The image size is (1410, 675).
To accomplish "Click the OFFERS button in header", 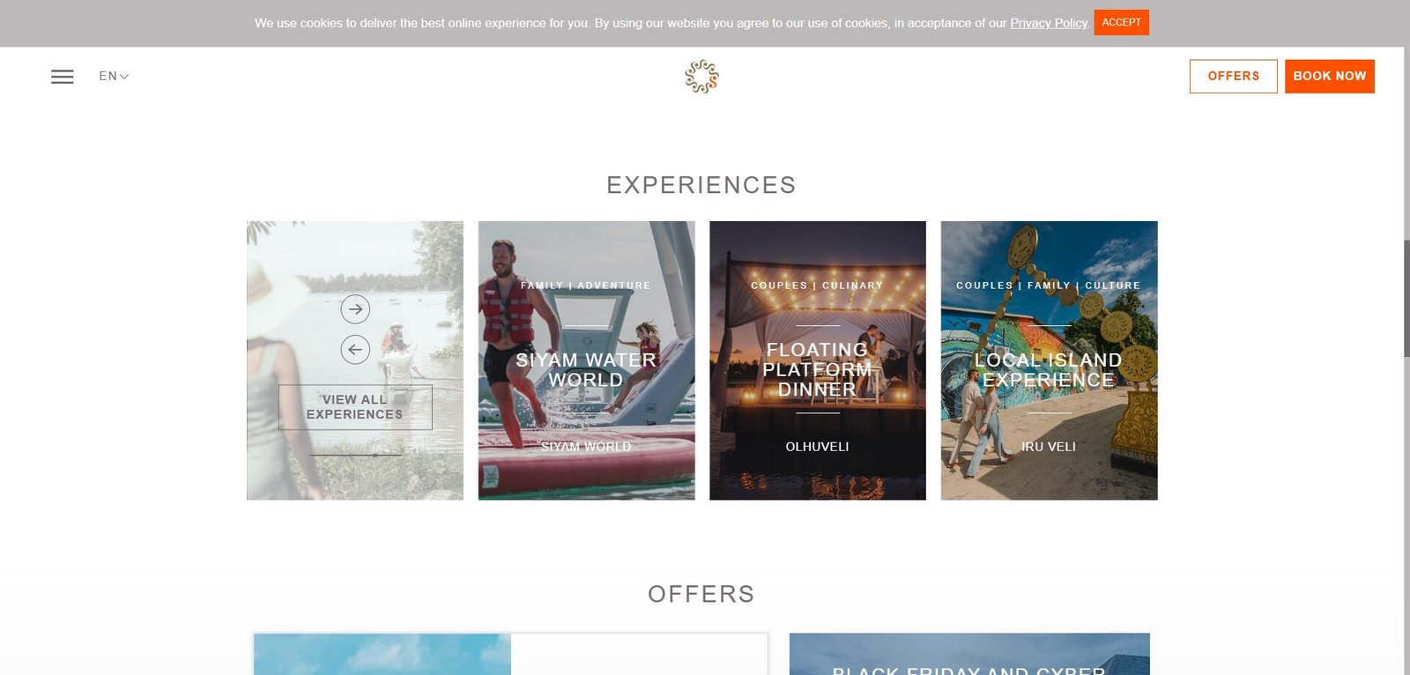I will (1233, 77).
